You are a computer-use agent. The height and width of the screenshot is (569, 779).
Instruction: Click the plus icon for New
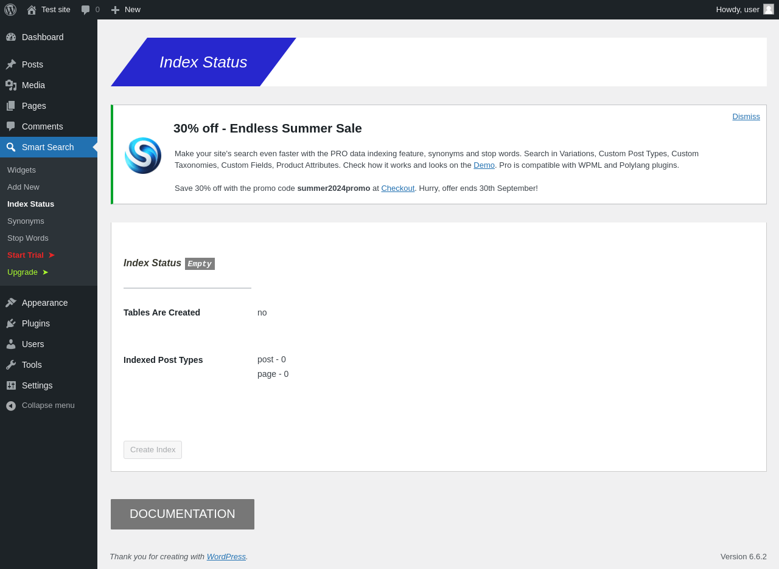[115, 10]
